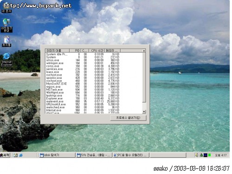Select svchost.exe with PID 460

tap(83, 81)
